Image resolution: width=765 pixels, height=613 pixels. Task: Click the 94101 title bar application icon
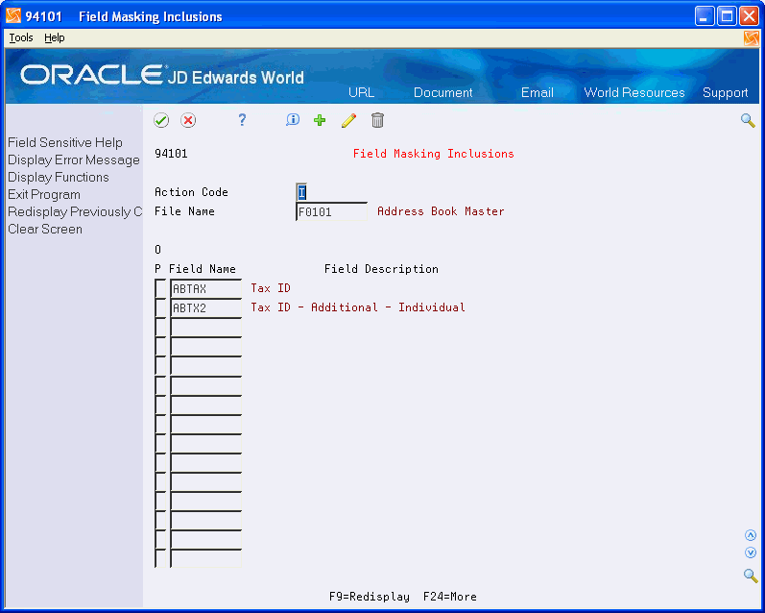(x=13, y=15)
